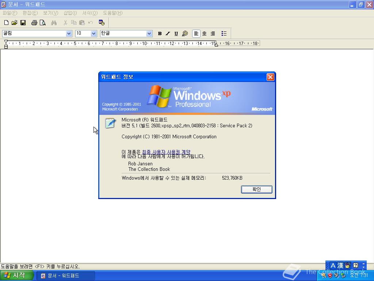Click the 'The Collection Book' organization text
374x281 pixels.
tap(149, 169)
